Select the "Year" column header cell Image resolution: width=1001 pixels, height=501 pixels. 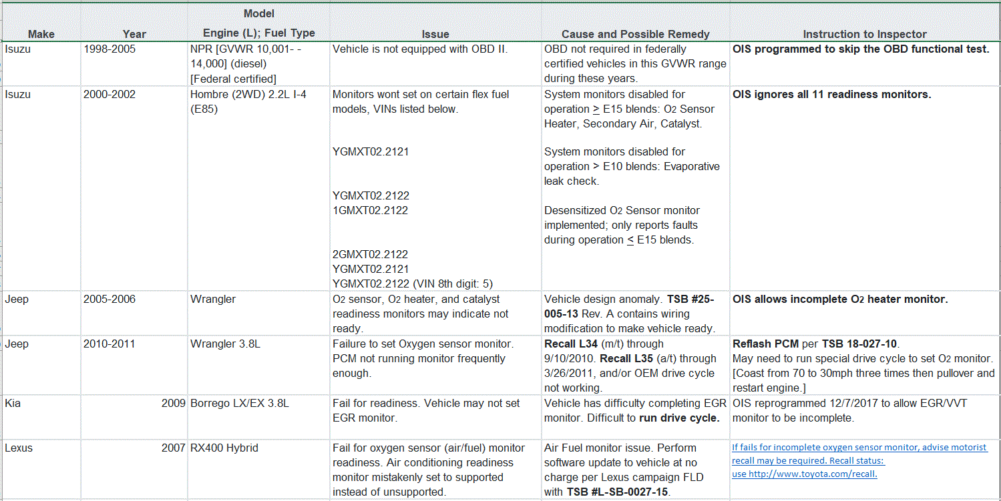tap(134, 21)
